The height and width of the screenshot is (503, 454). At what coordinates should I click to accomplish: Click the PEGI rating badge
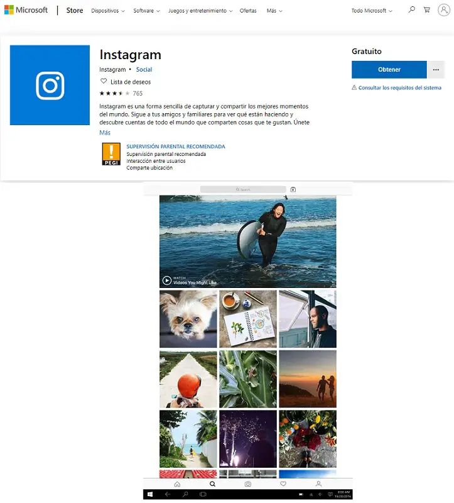tap(111, 154)
